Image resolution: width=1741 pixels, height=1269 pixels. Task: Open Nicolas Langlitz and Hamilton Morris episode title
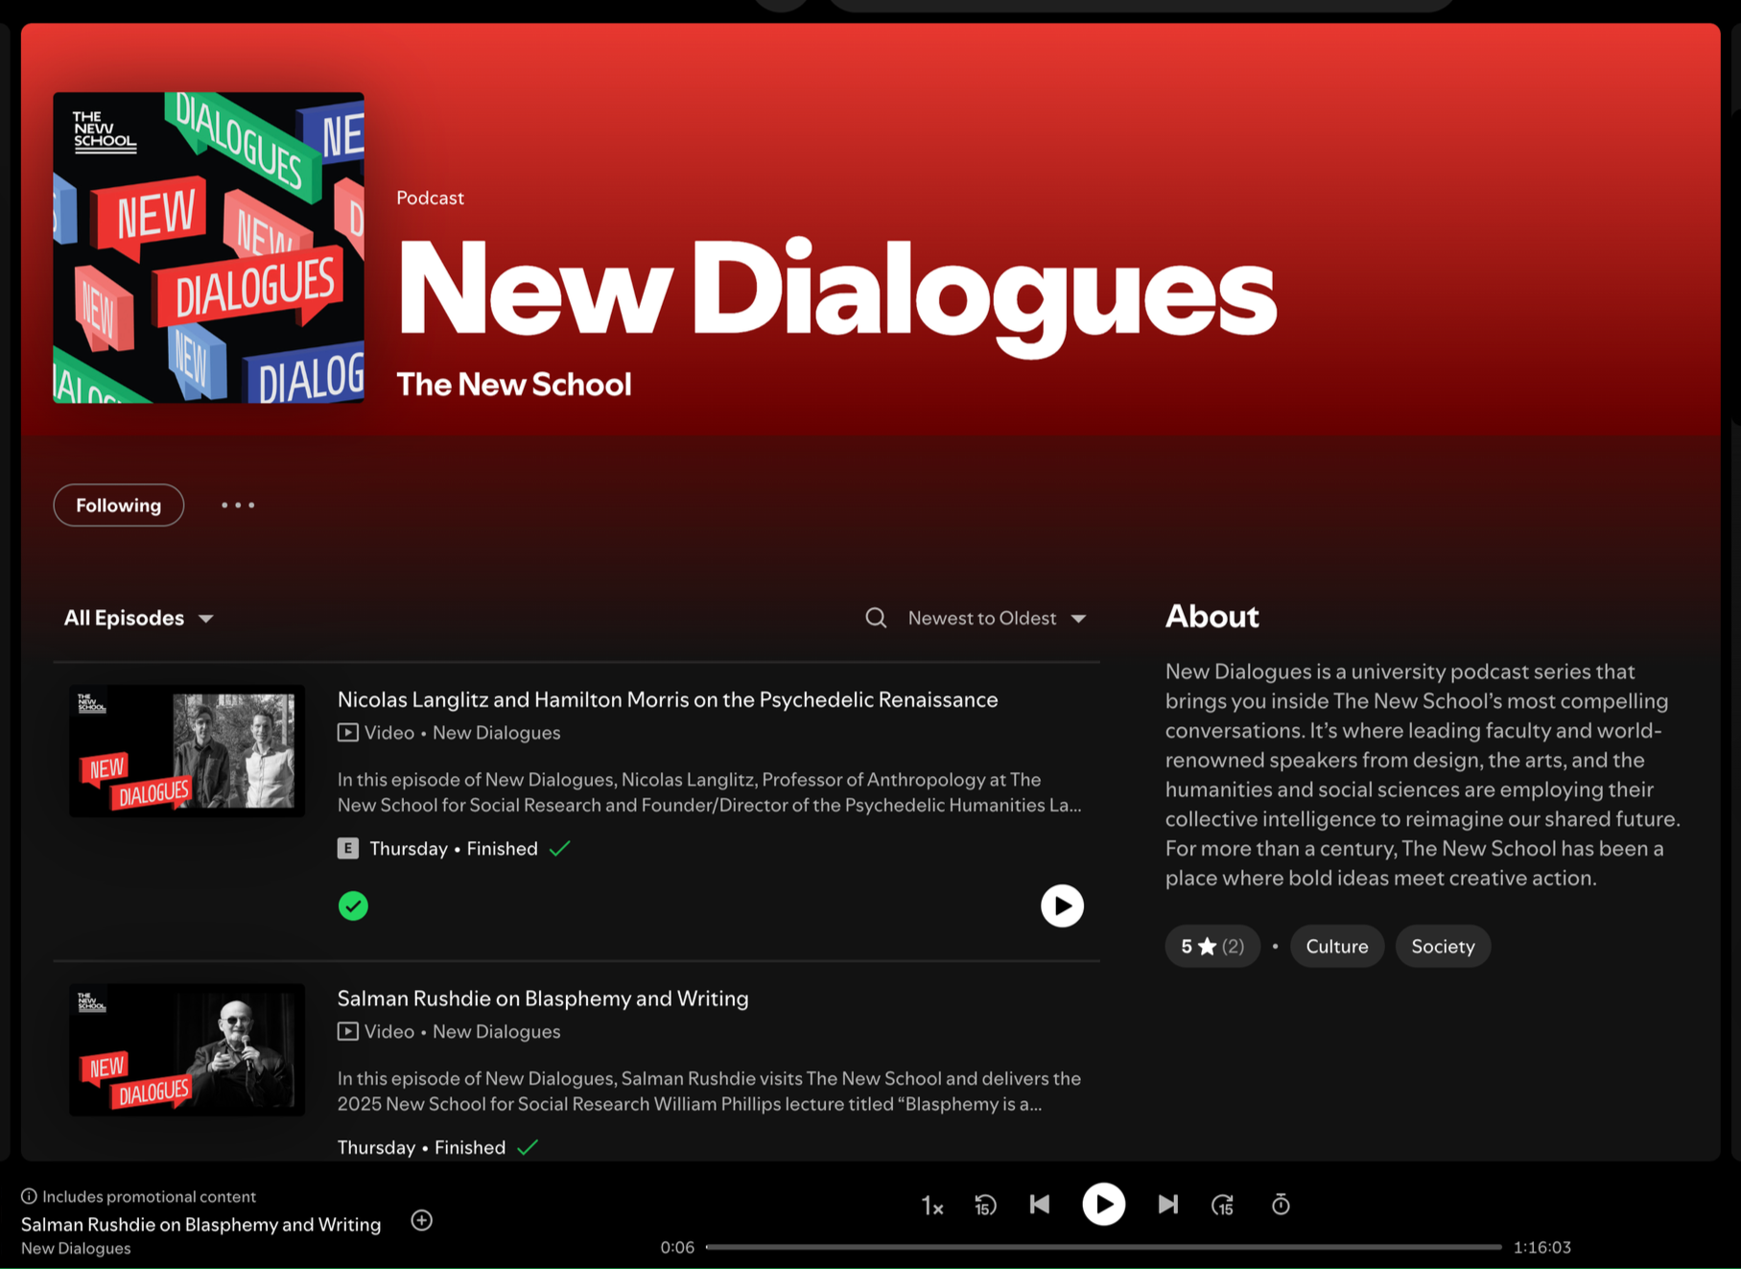pos(668,699)
